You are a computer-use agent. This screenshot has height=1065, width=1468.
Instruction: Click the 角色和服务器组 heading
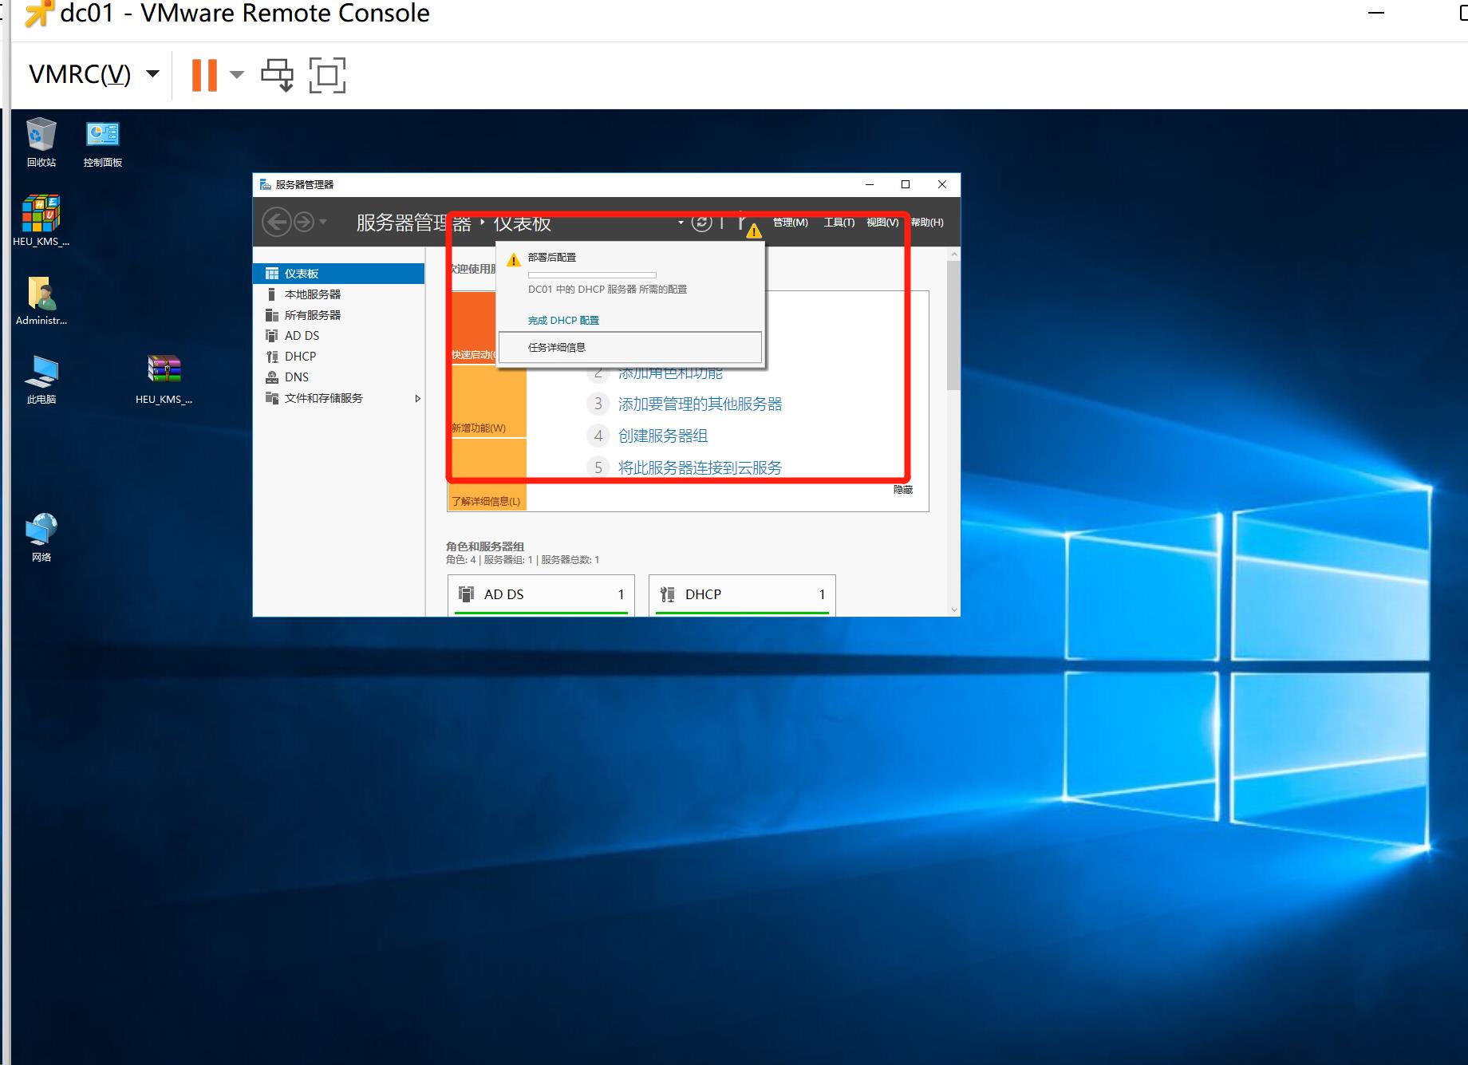pos(485,546)
